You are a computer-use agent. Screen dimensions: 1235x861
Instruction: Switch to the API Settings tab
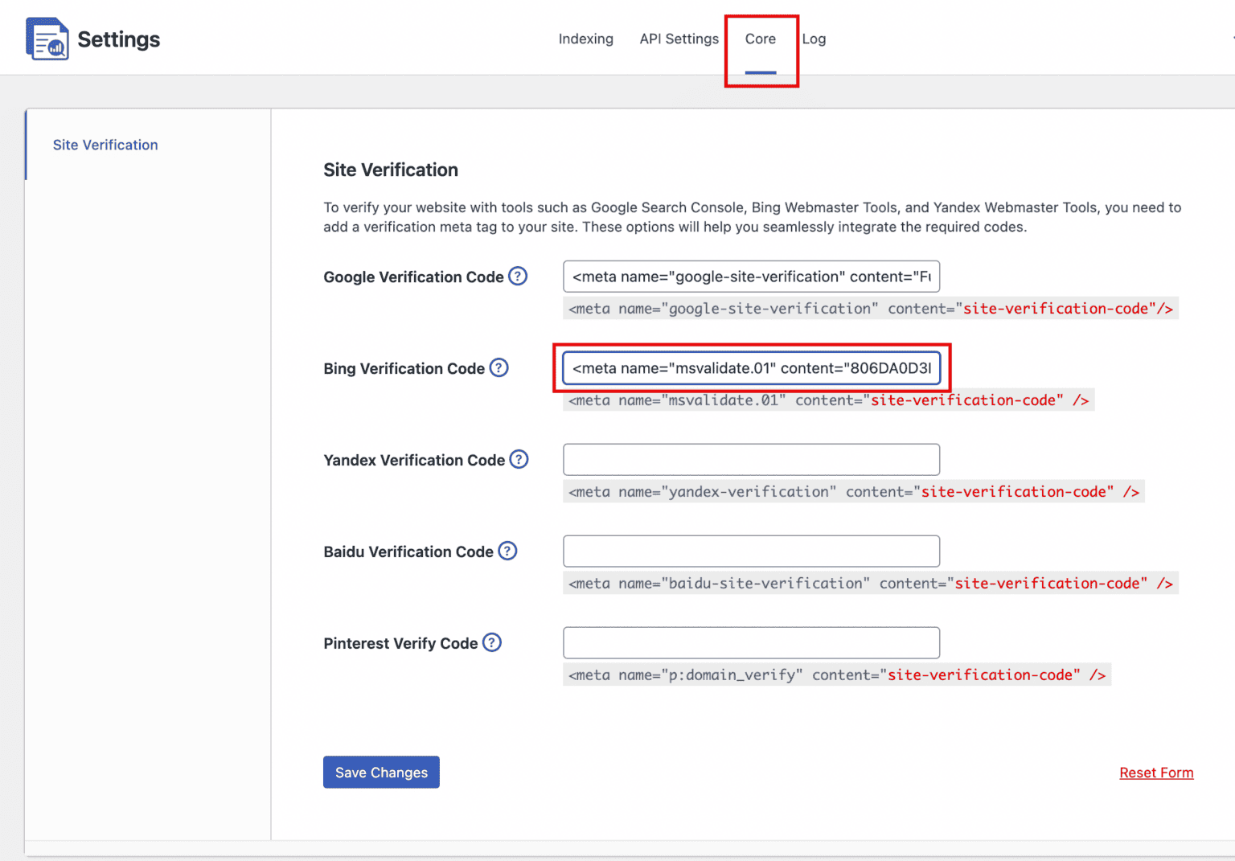coord(679,39)
